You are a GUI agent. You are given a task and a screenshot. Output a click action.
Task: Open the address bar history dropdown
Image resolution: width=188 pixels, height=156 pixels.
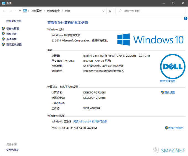pos(103,11)
